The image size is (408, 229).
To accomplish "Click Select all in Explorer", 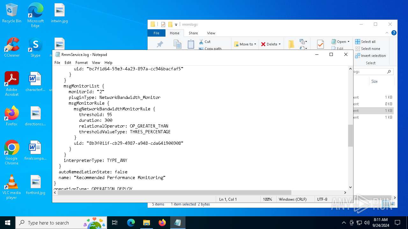I will point(365,42).
